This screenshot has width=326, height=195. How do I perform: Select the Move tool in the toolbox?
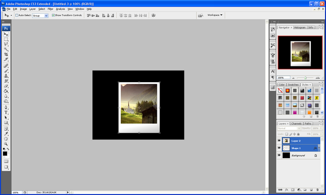click(x=6, y=34)
